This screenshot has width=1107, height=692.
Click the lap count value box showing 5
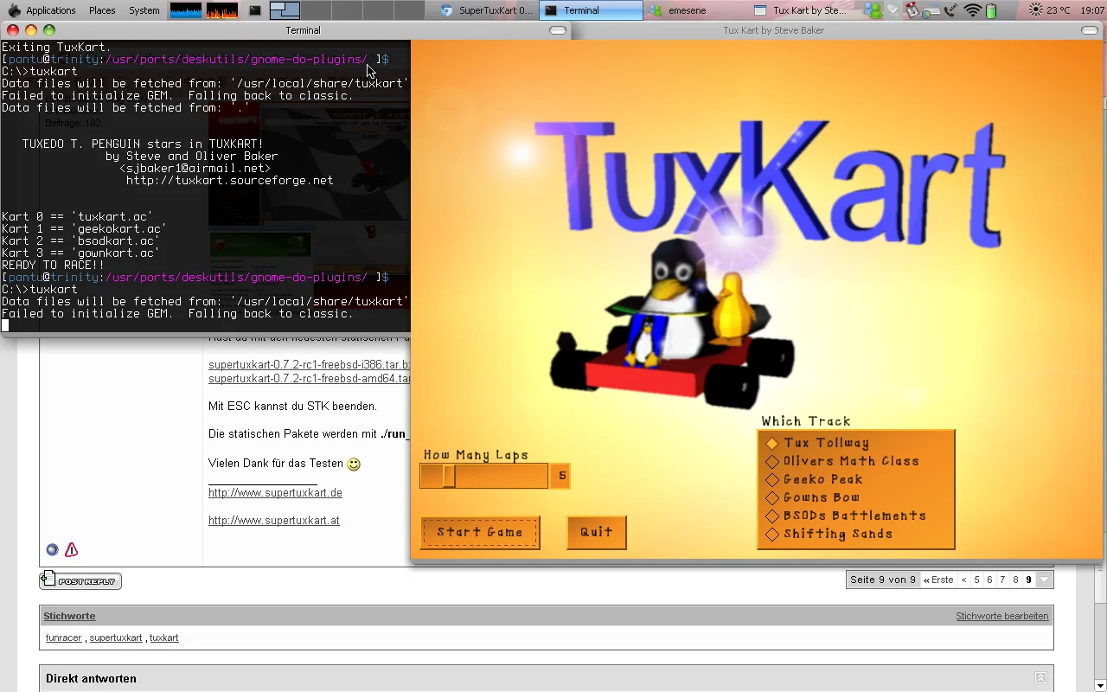coord(561,476)
